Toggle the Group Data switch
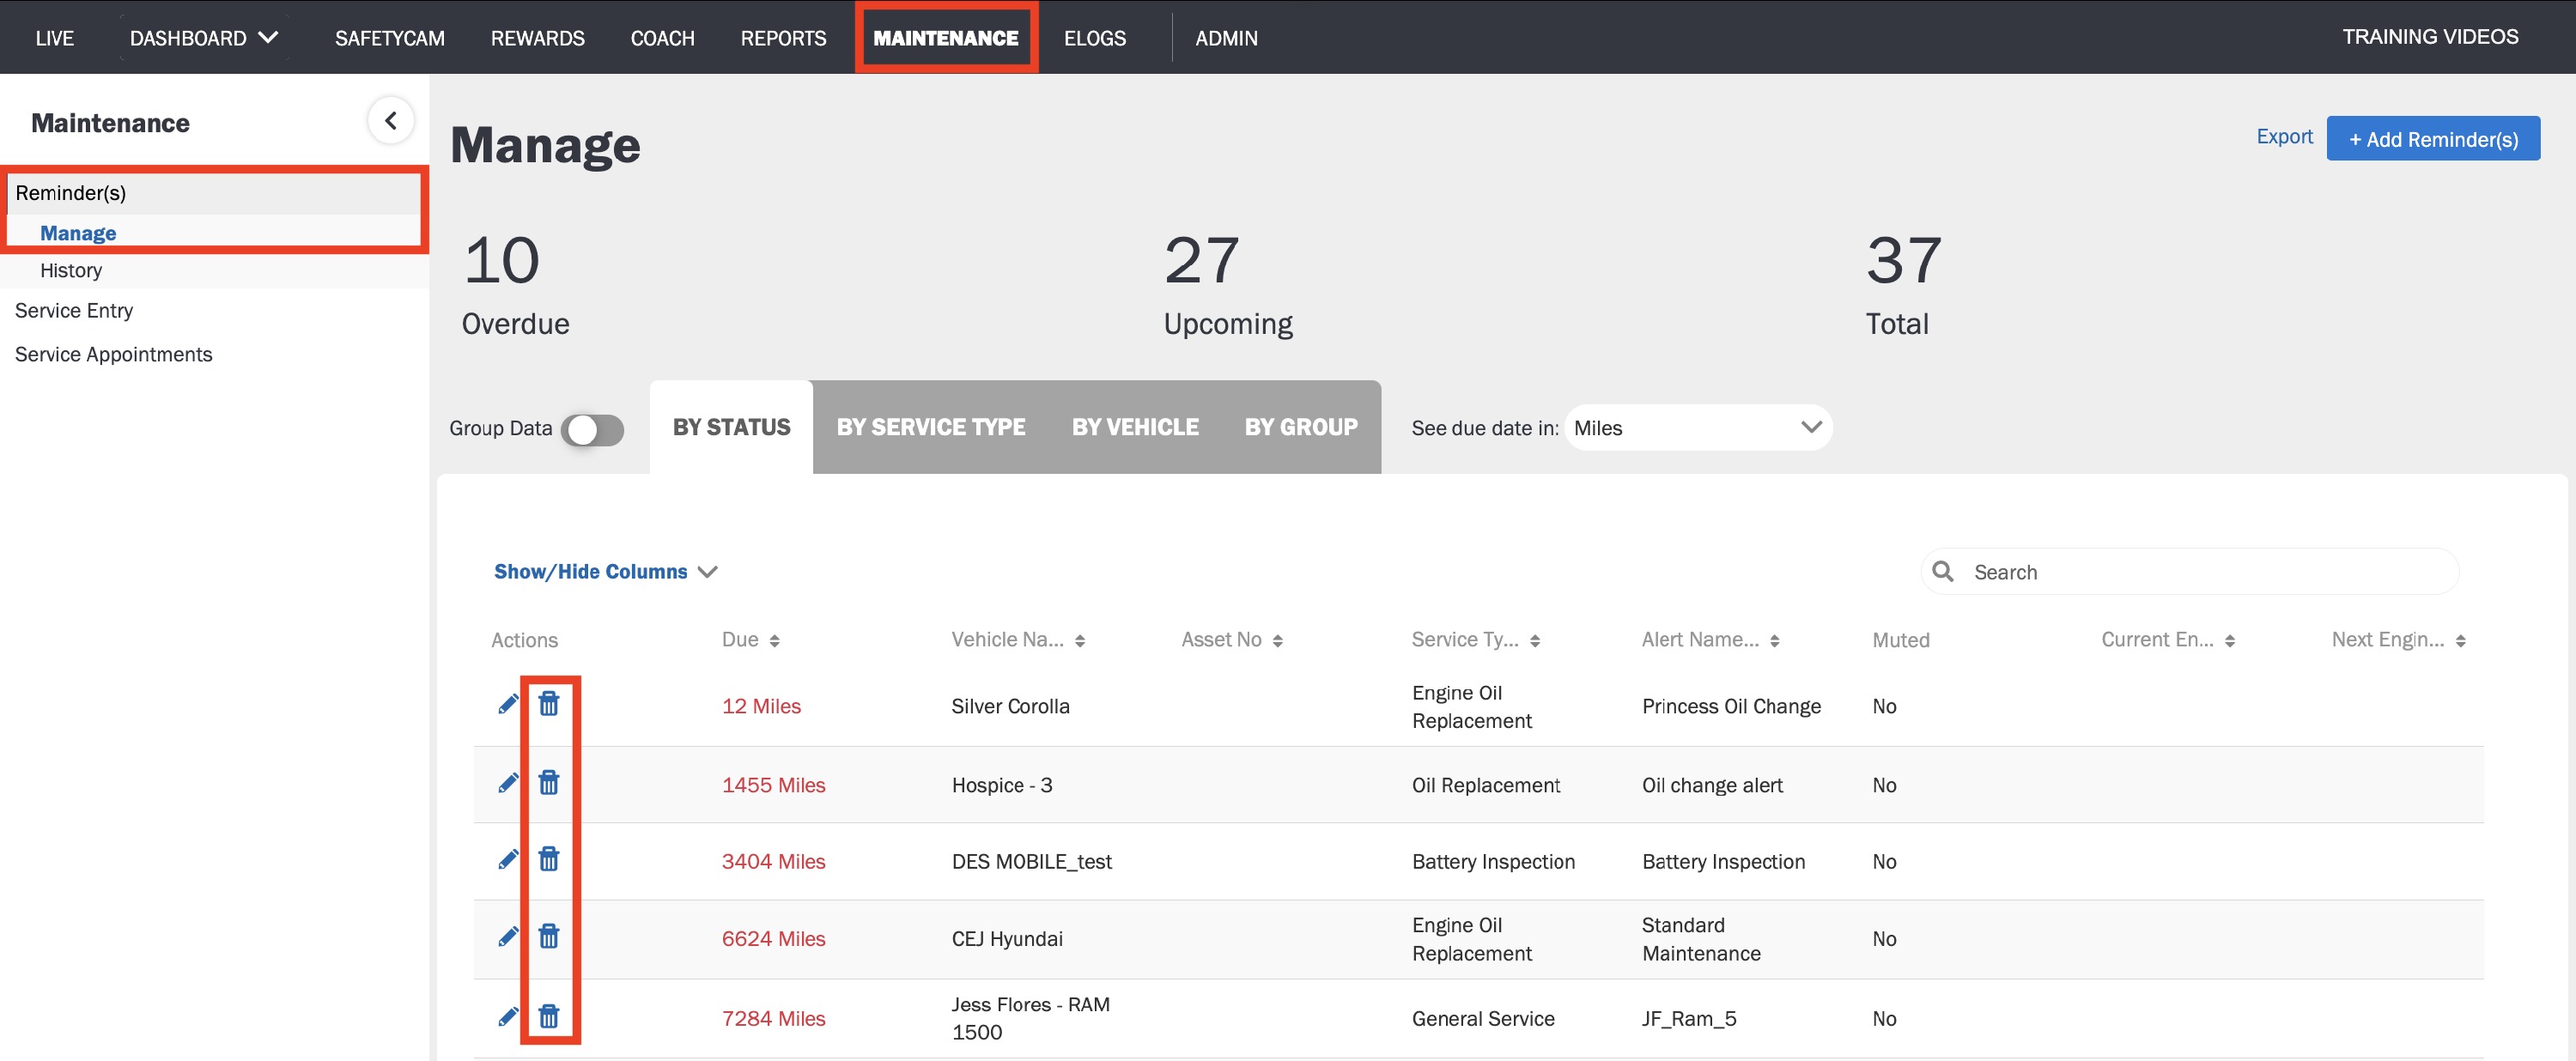 592,430
